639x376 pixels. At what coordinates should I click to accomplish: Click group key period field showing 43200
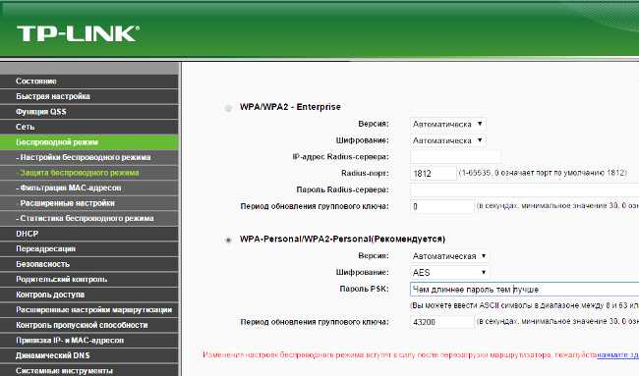coord(442,322)
